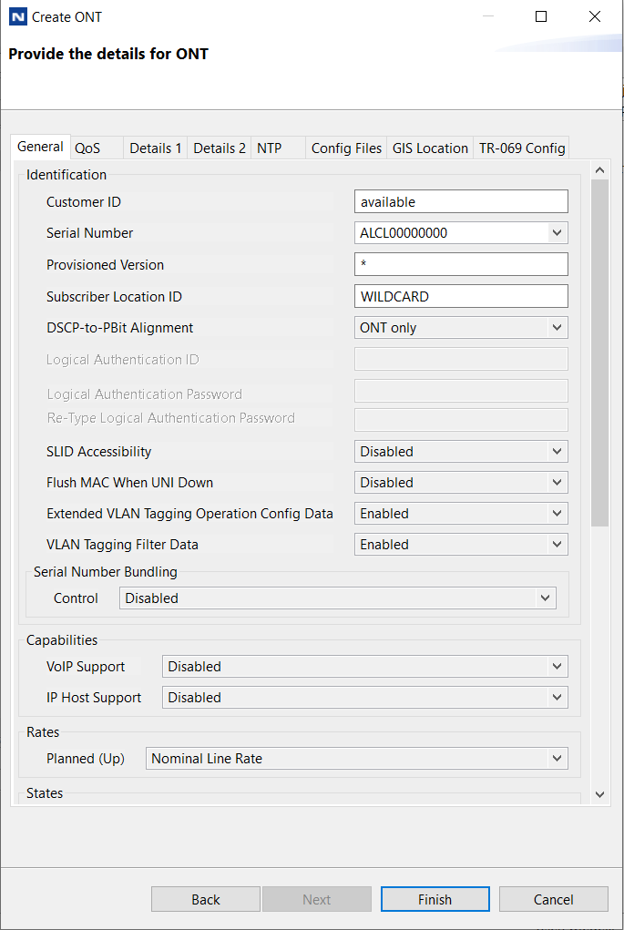Minimize the Create ONT dialog
This screenshot has height=930, width=624.
coord(488,16)
